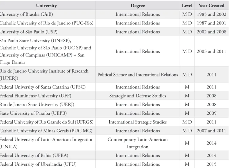Click the "M" level in the UEPB row

click(x=187, y=113)
